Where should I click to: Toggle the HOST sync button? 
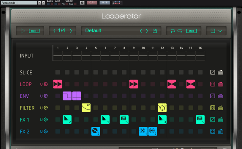(34, 31)
